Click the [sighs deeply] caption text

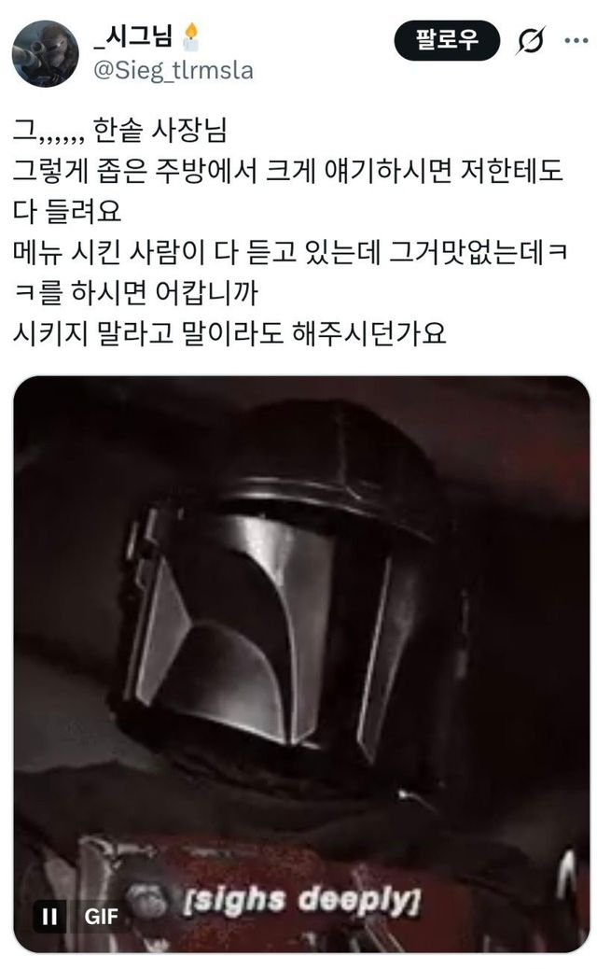pyautogui.click(x=302, y=902)
